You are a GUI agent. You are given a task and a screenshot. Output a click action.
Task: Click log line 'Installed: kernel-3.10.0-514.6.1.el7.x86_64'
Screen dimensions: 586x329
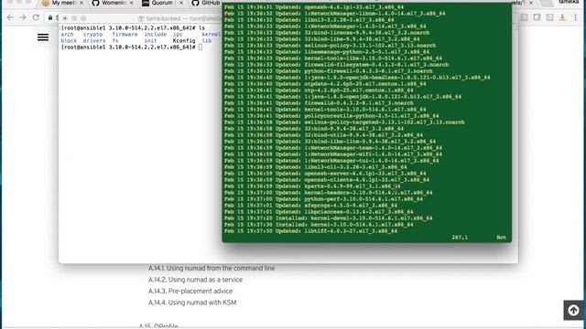tap(319, 225)
